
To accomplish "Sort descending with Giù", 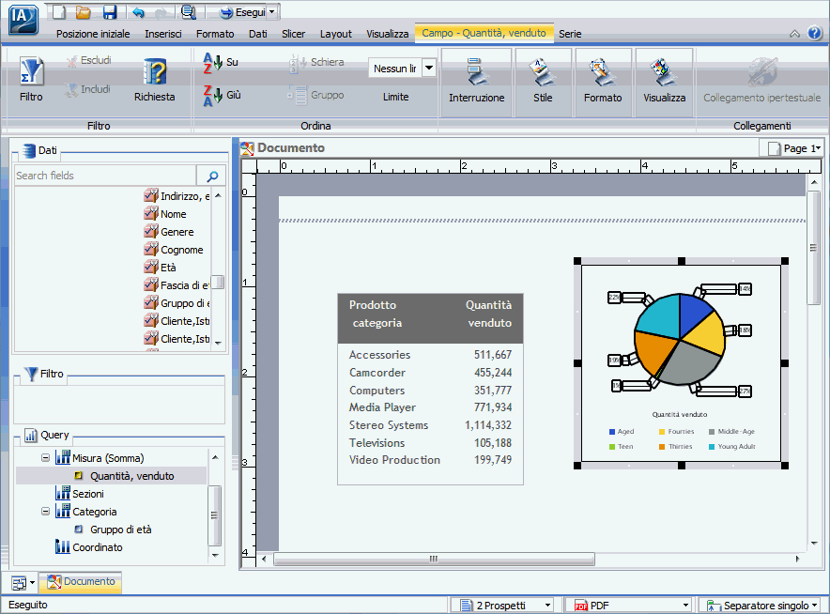I will click(222, 95).
